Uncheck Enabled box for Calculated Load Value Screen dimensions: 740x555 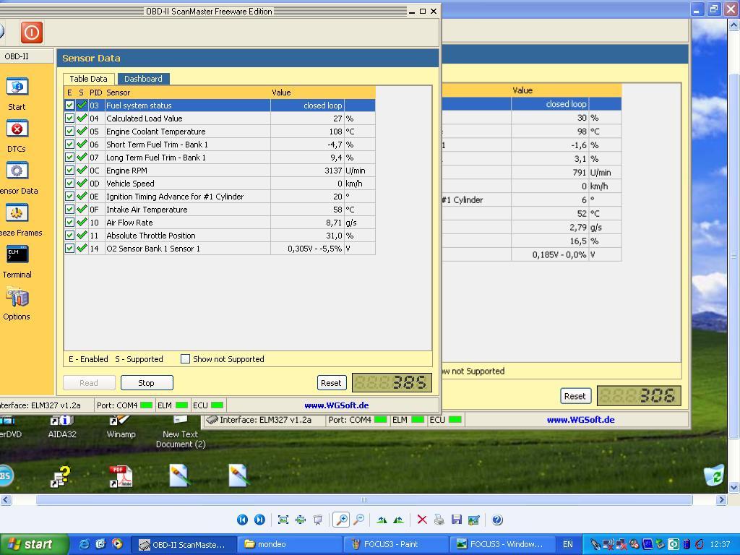coord(69,118)
